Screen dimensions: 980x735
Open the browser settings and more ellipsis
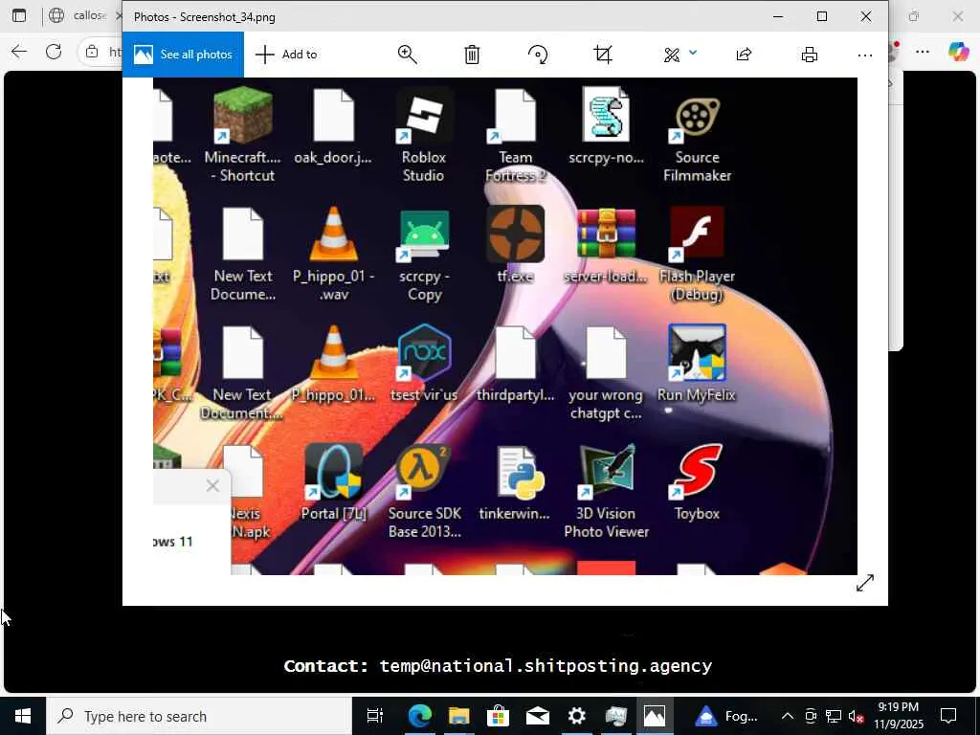tap(923, 52)
